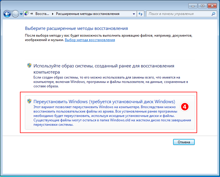
Task: Click the magnifier icon in the search box
Action: click(213, 14)
